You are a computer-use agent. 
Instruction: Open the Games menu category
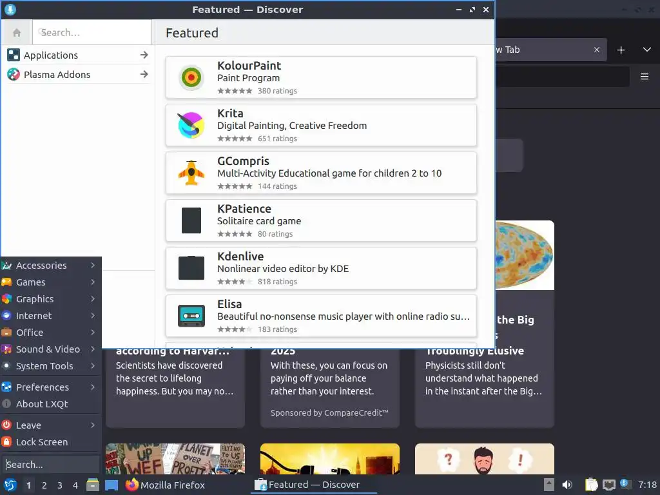pos(50,282)
